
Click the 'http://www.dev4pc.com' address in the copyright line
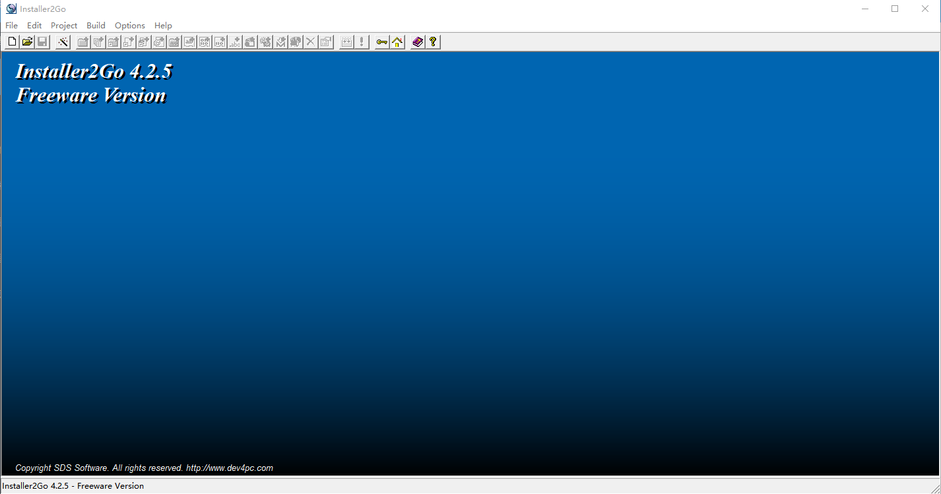(230, 468)
